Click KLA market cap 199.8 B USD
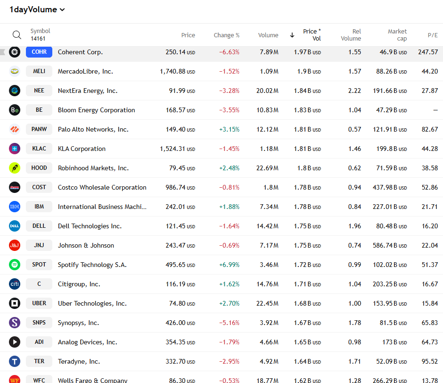The width and height of the screenshot is (443, 383). coord(392,149)
